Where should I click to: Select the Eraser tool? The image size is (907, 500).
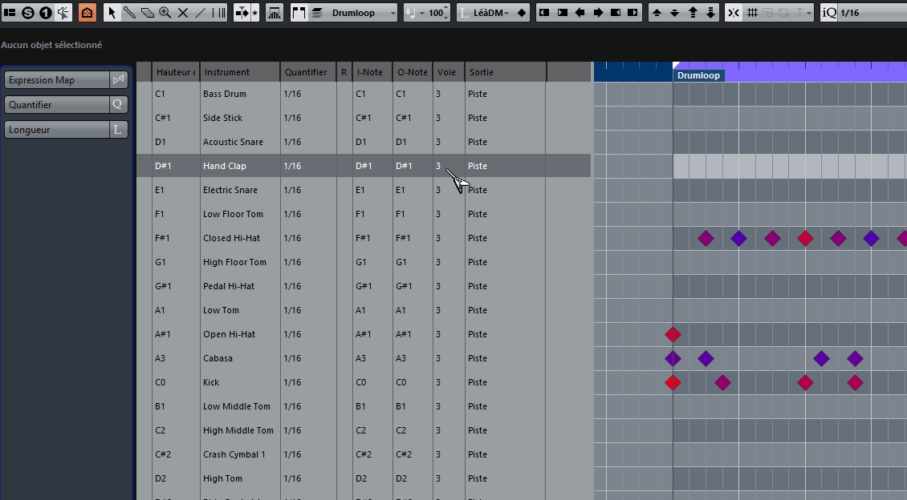click(x=148, y=12)
